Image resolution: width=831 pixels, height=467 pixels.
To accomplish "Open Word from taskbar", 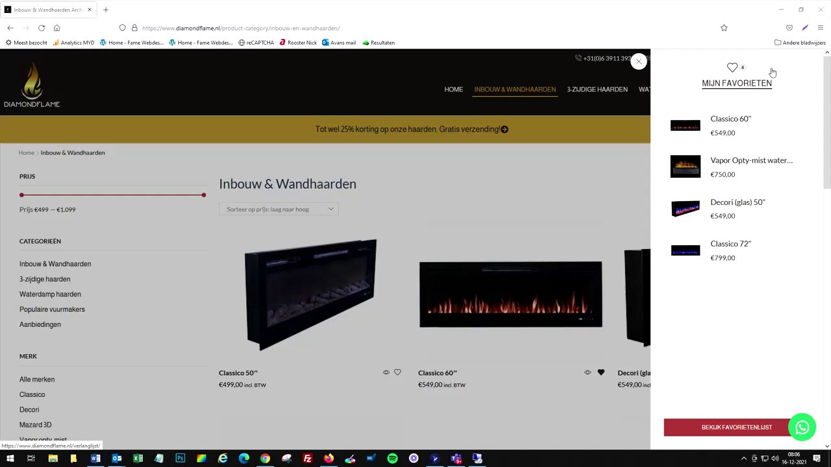I will 95,459.
